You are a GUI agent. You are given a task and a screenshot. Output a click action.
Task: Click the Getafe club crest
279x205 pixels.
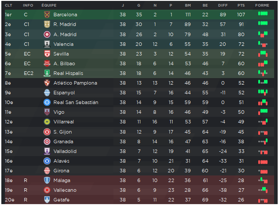click(x=47, y=200)
